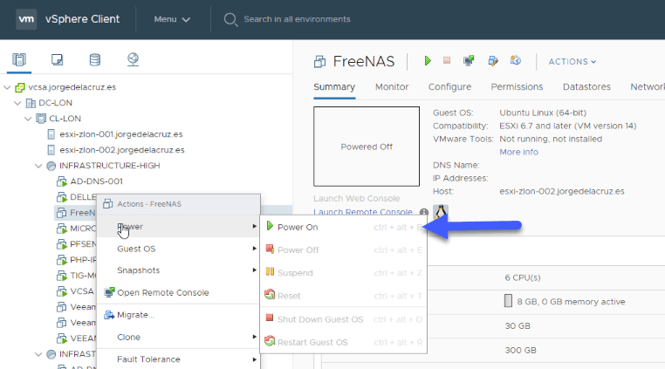This screenshot has height=369, width=665.
Task: Choose Reset from the power submenu
Action: [344, 296]
